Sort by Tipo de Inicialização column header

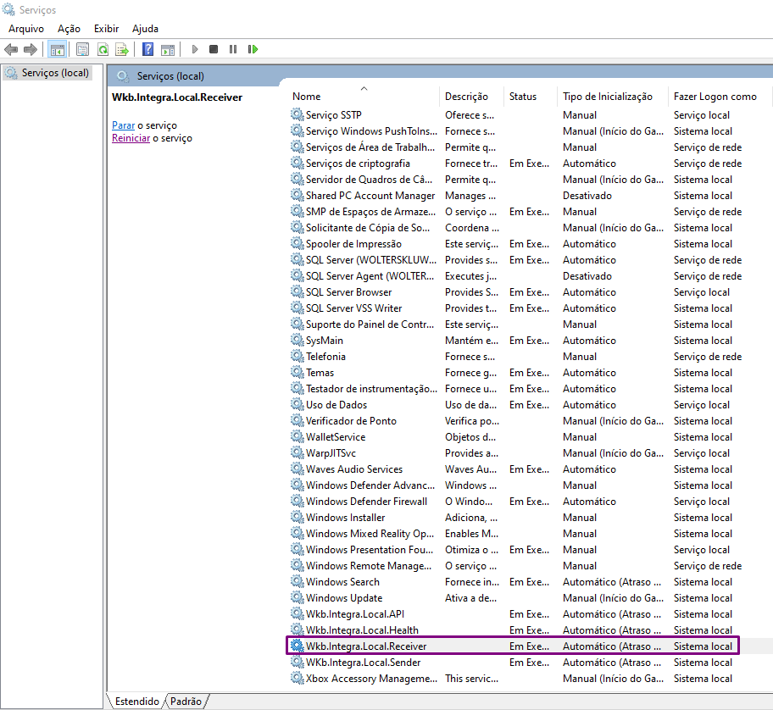click(607, 97)
